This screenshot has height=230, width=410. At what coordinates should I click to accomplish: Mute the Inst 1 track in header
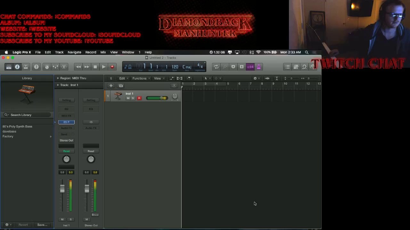(x=128, y=98)
